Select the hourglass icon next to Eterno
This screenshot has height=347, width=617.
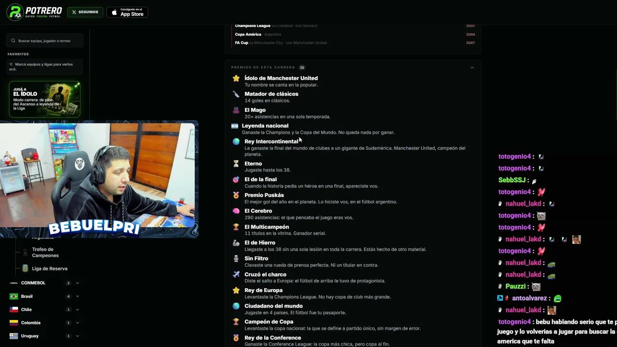[x=236, y=164]
